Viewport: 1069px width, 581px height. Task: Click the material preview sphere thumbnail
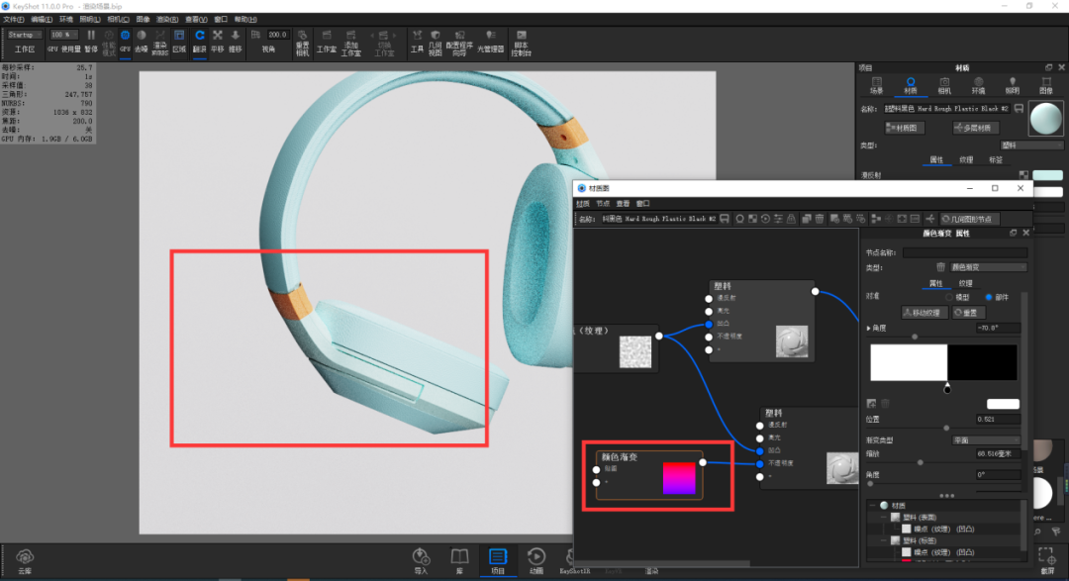coord(1046,118)
